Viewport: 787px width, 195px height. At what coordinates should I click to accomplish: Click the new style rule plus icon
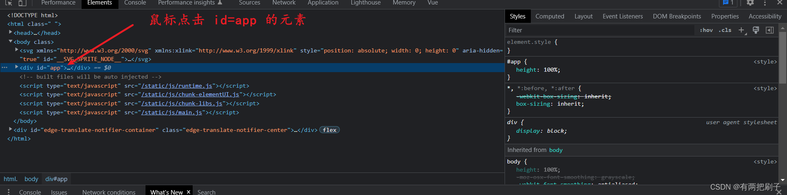tap(741, 30)
